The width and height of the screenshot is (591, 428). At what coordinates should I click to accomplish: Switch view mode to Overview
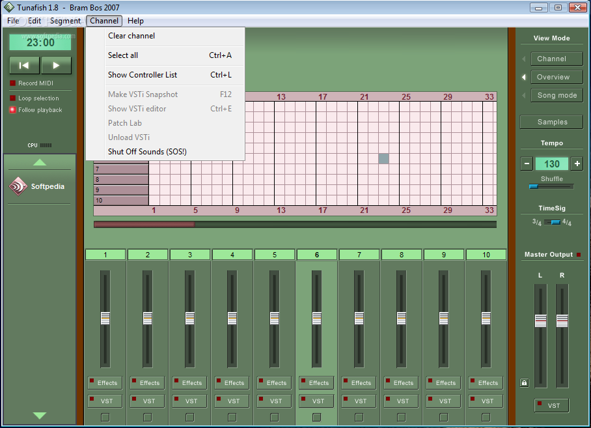coord(557,77)
